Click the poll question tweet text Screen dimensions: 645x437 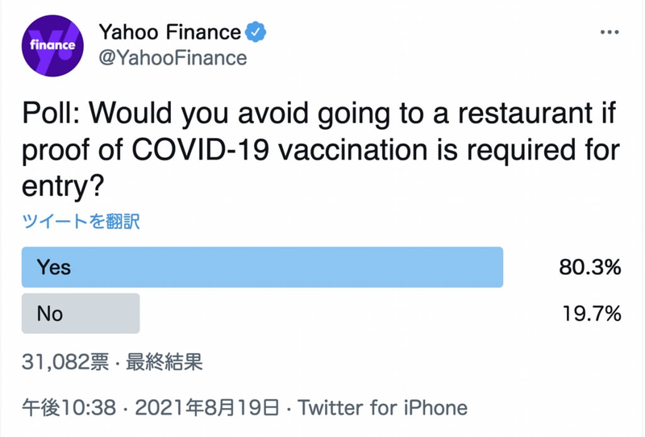coord(321,149)
